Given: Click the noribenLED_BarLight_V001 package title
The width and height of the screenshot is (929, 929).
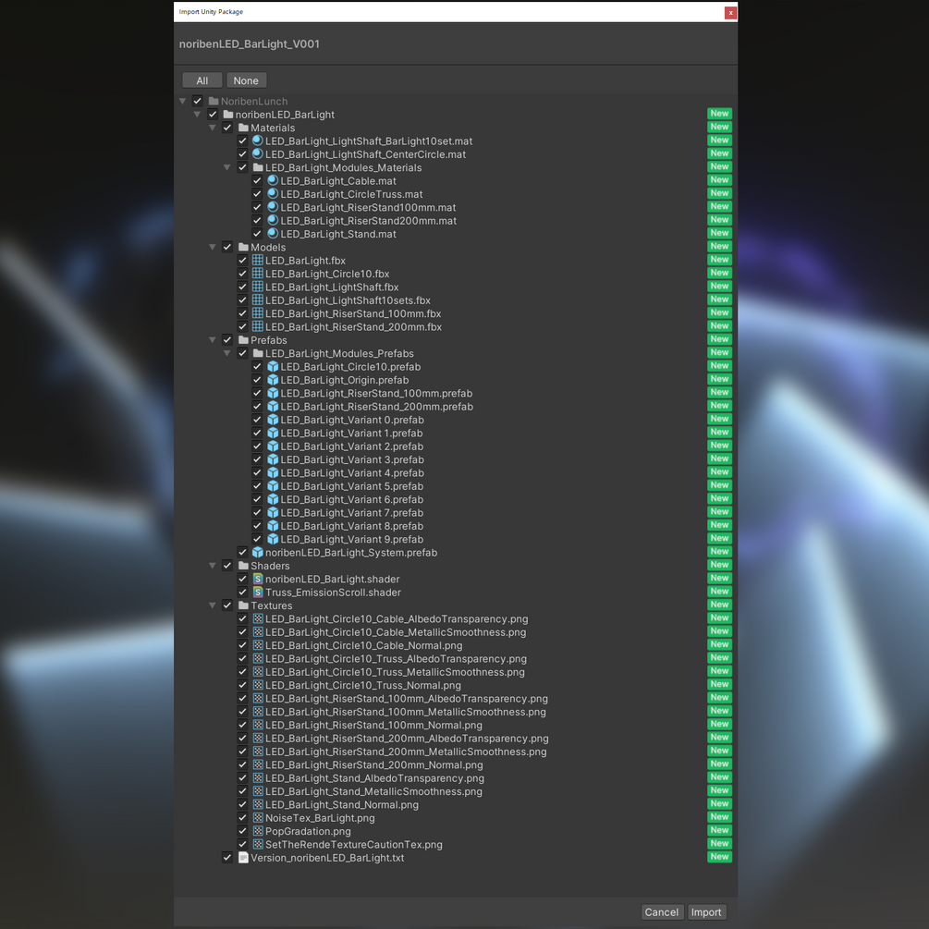Looking at the screenshot, I should [250, 43].
